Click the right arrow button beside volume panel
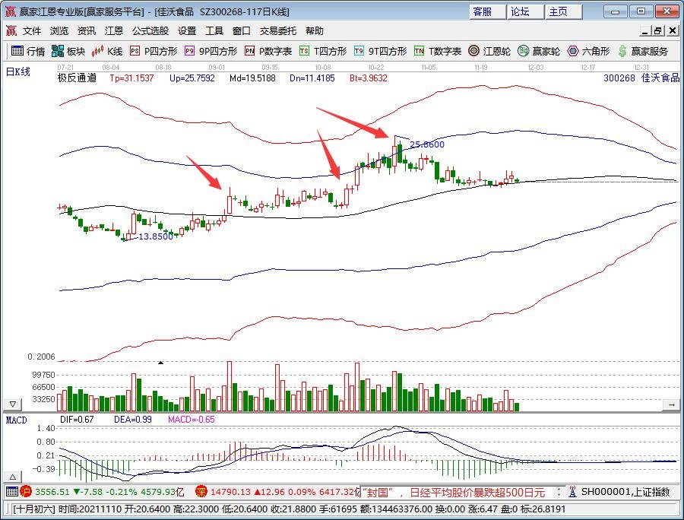The height and width of the screenshot is (520, 684). click(671, 405)
